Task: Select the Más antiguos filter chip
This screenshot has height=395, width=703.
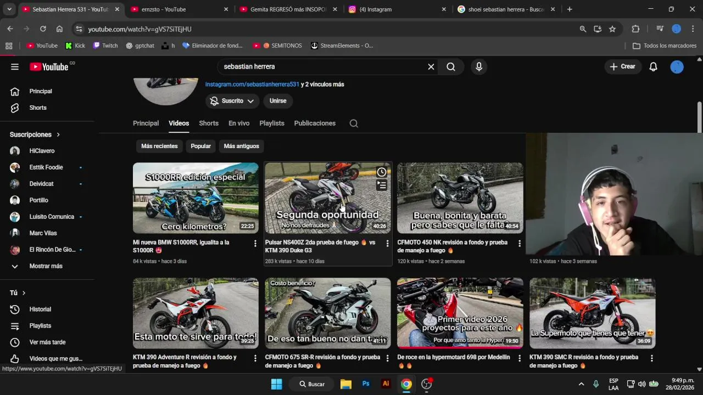Action: (x=241, y=146)
